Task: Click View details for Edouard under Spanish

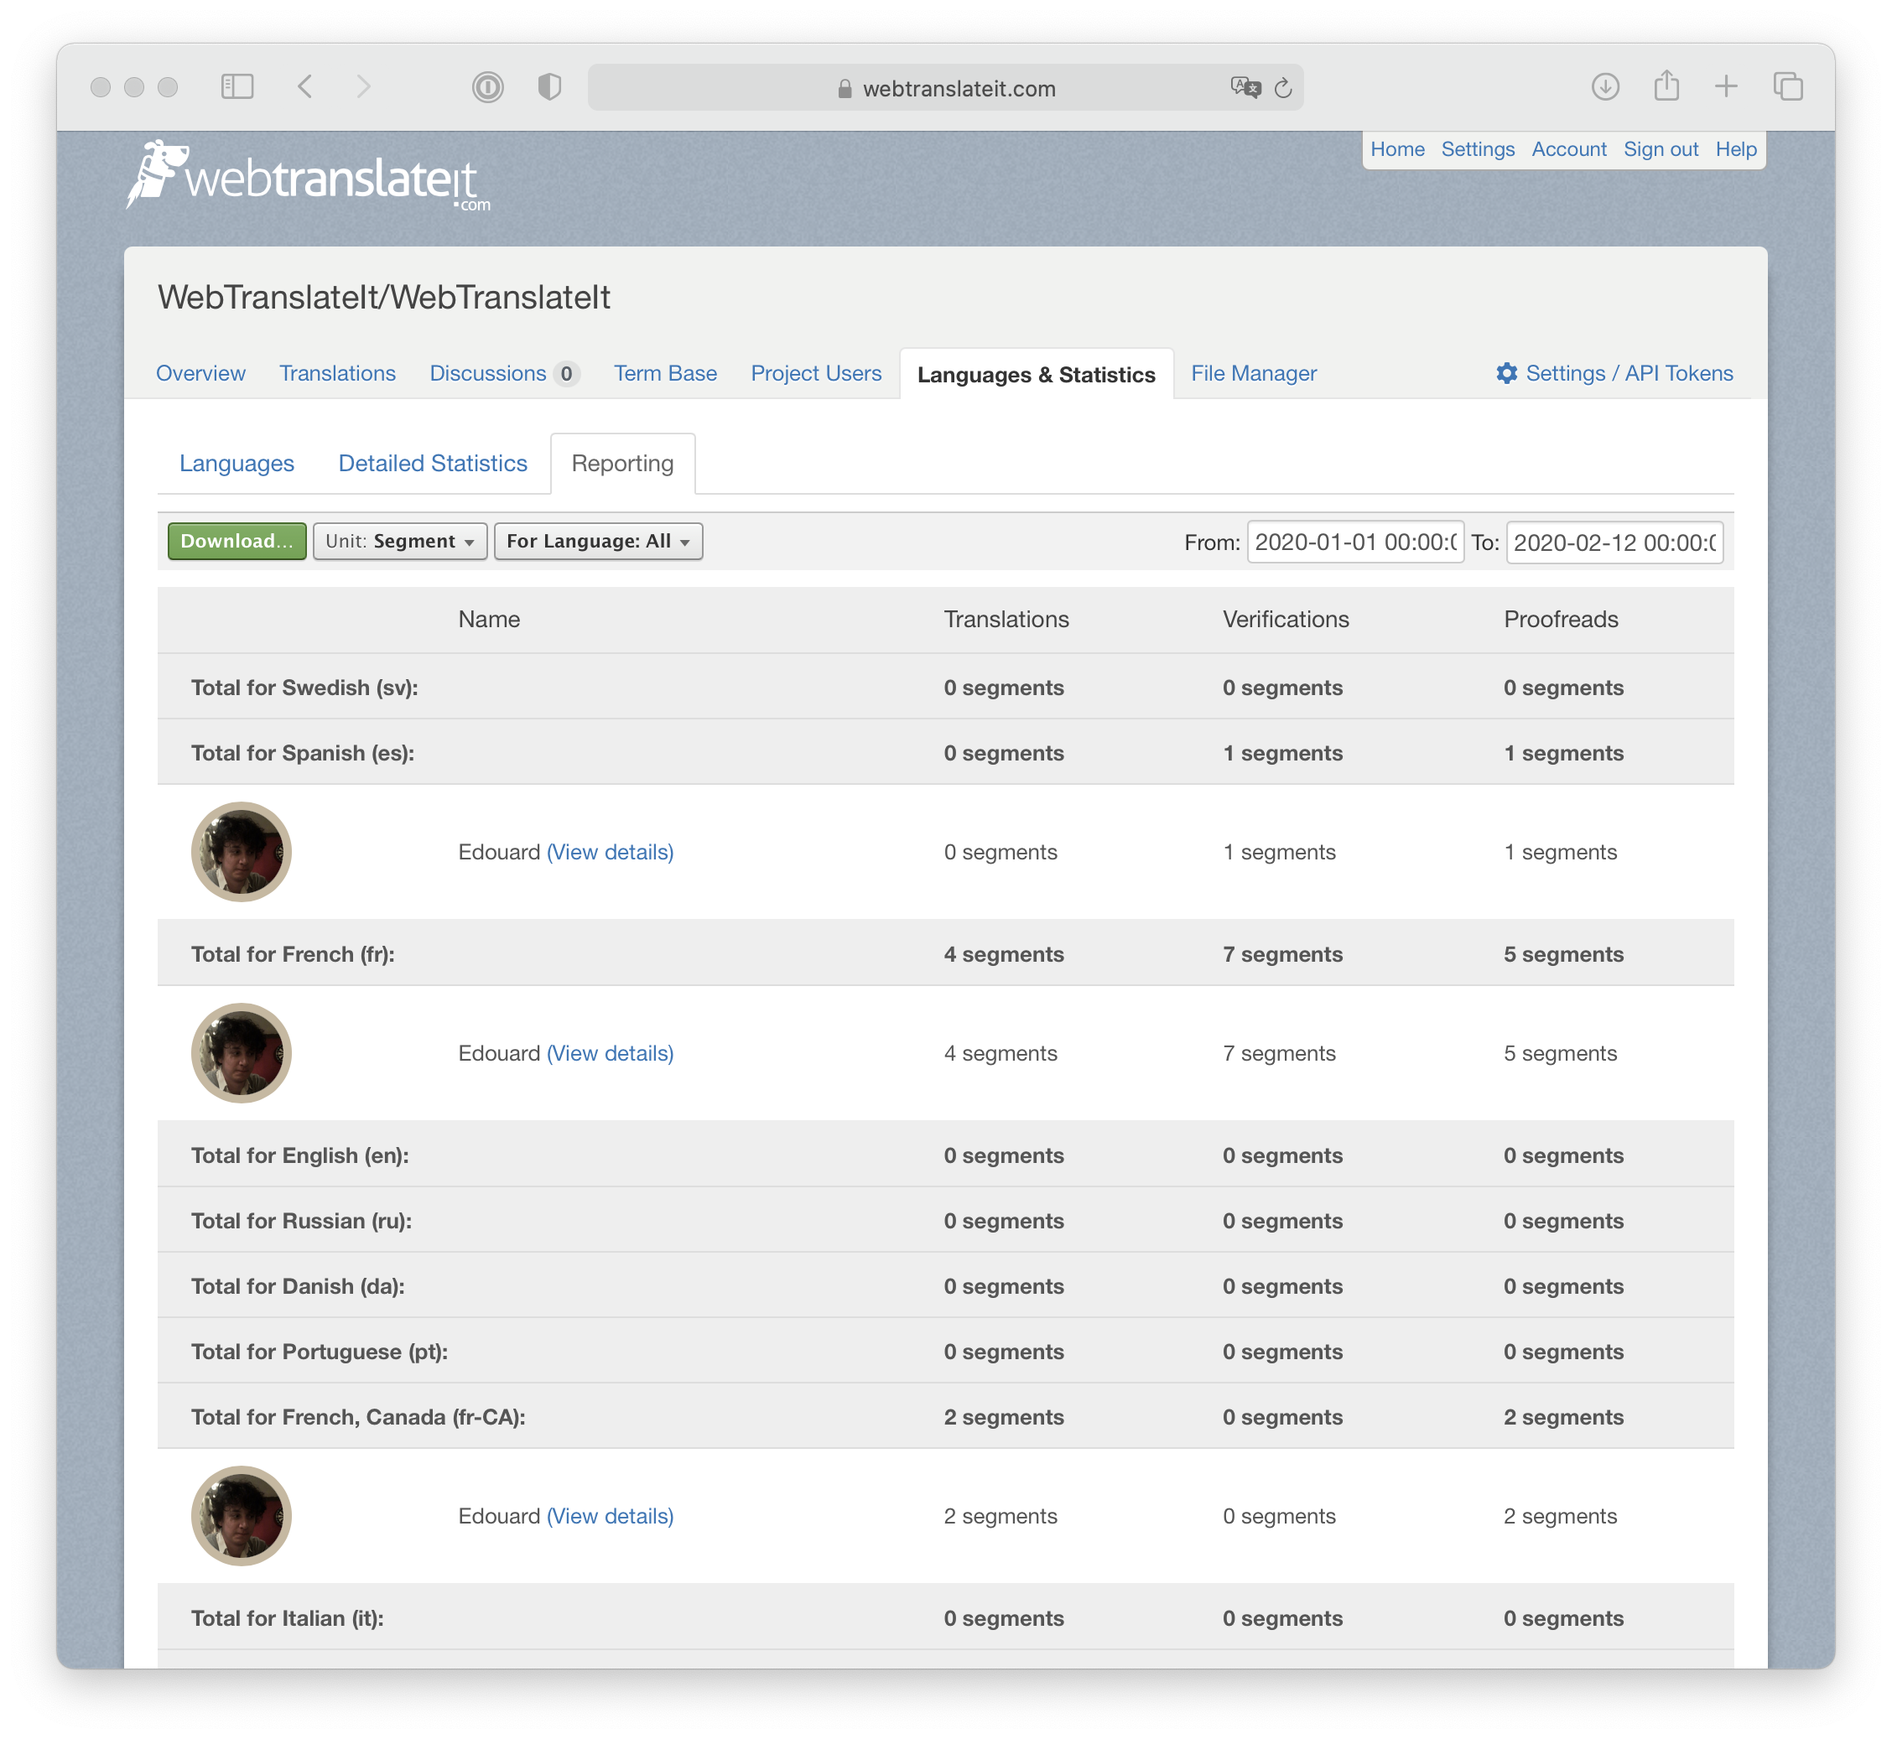Action: 610,852
